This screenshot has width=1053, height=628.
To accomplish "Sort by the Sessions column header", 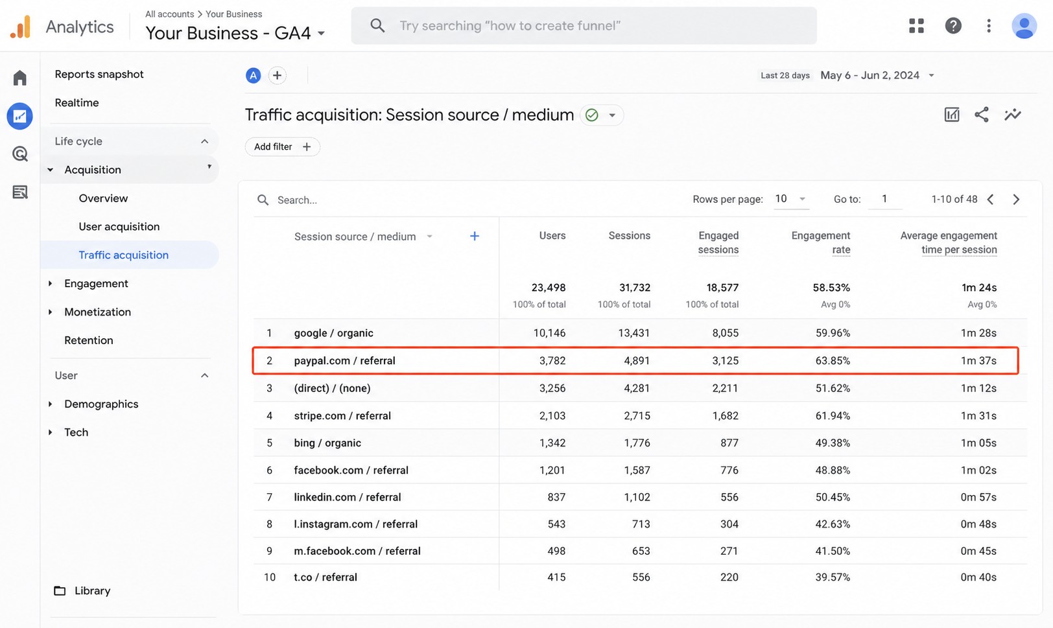I will [629, 235].
